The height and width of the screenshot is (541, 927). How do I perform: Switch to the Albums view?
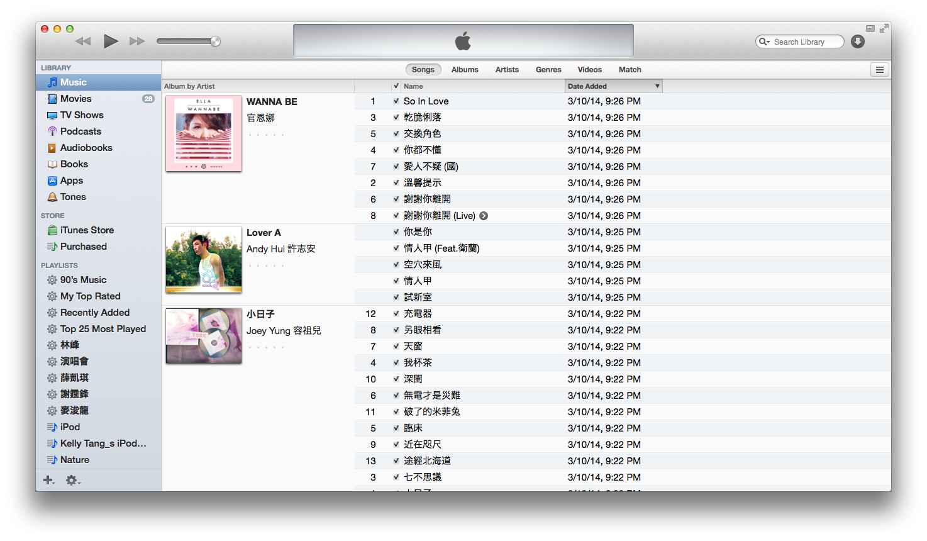pos(465,70)
